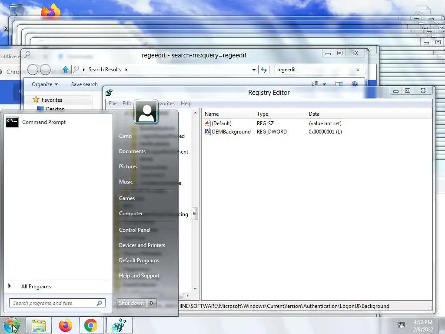Click registry tree scroll up arrow
The image size is (445, 334).
point(195,113)
